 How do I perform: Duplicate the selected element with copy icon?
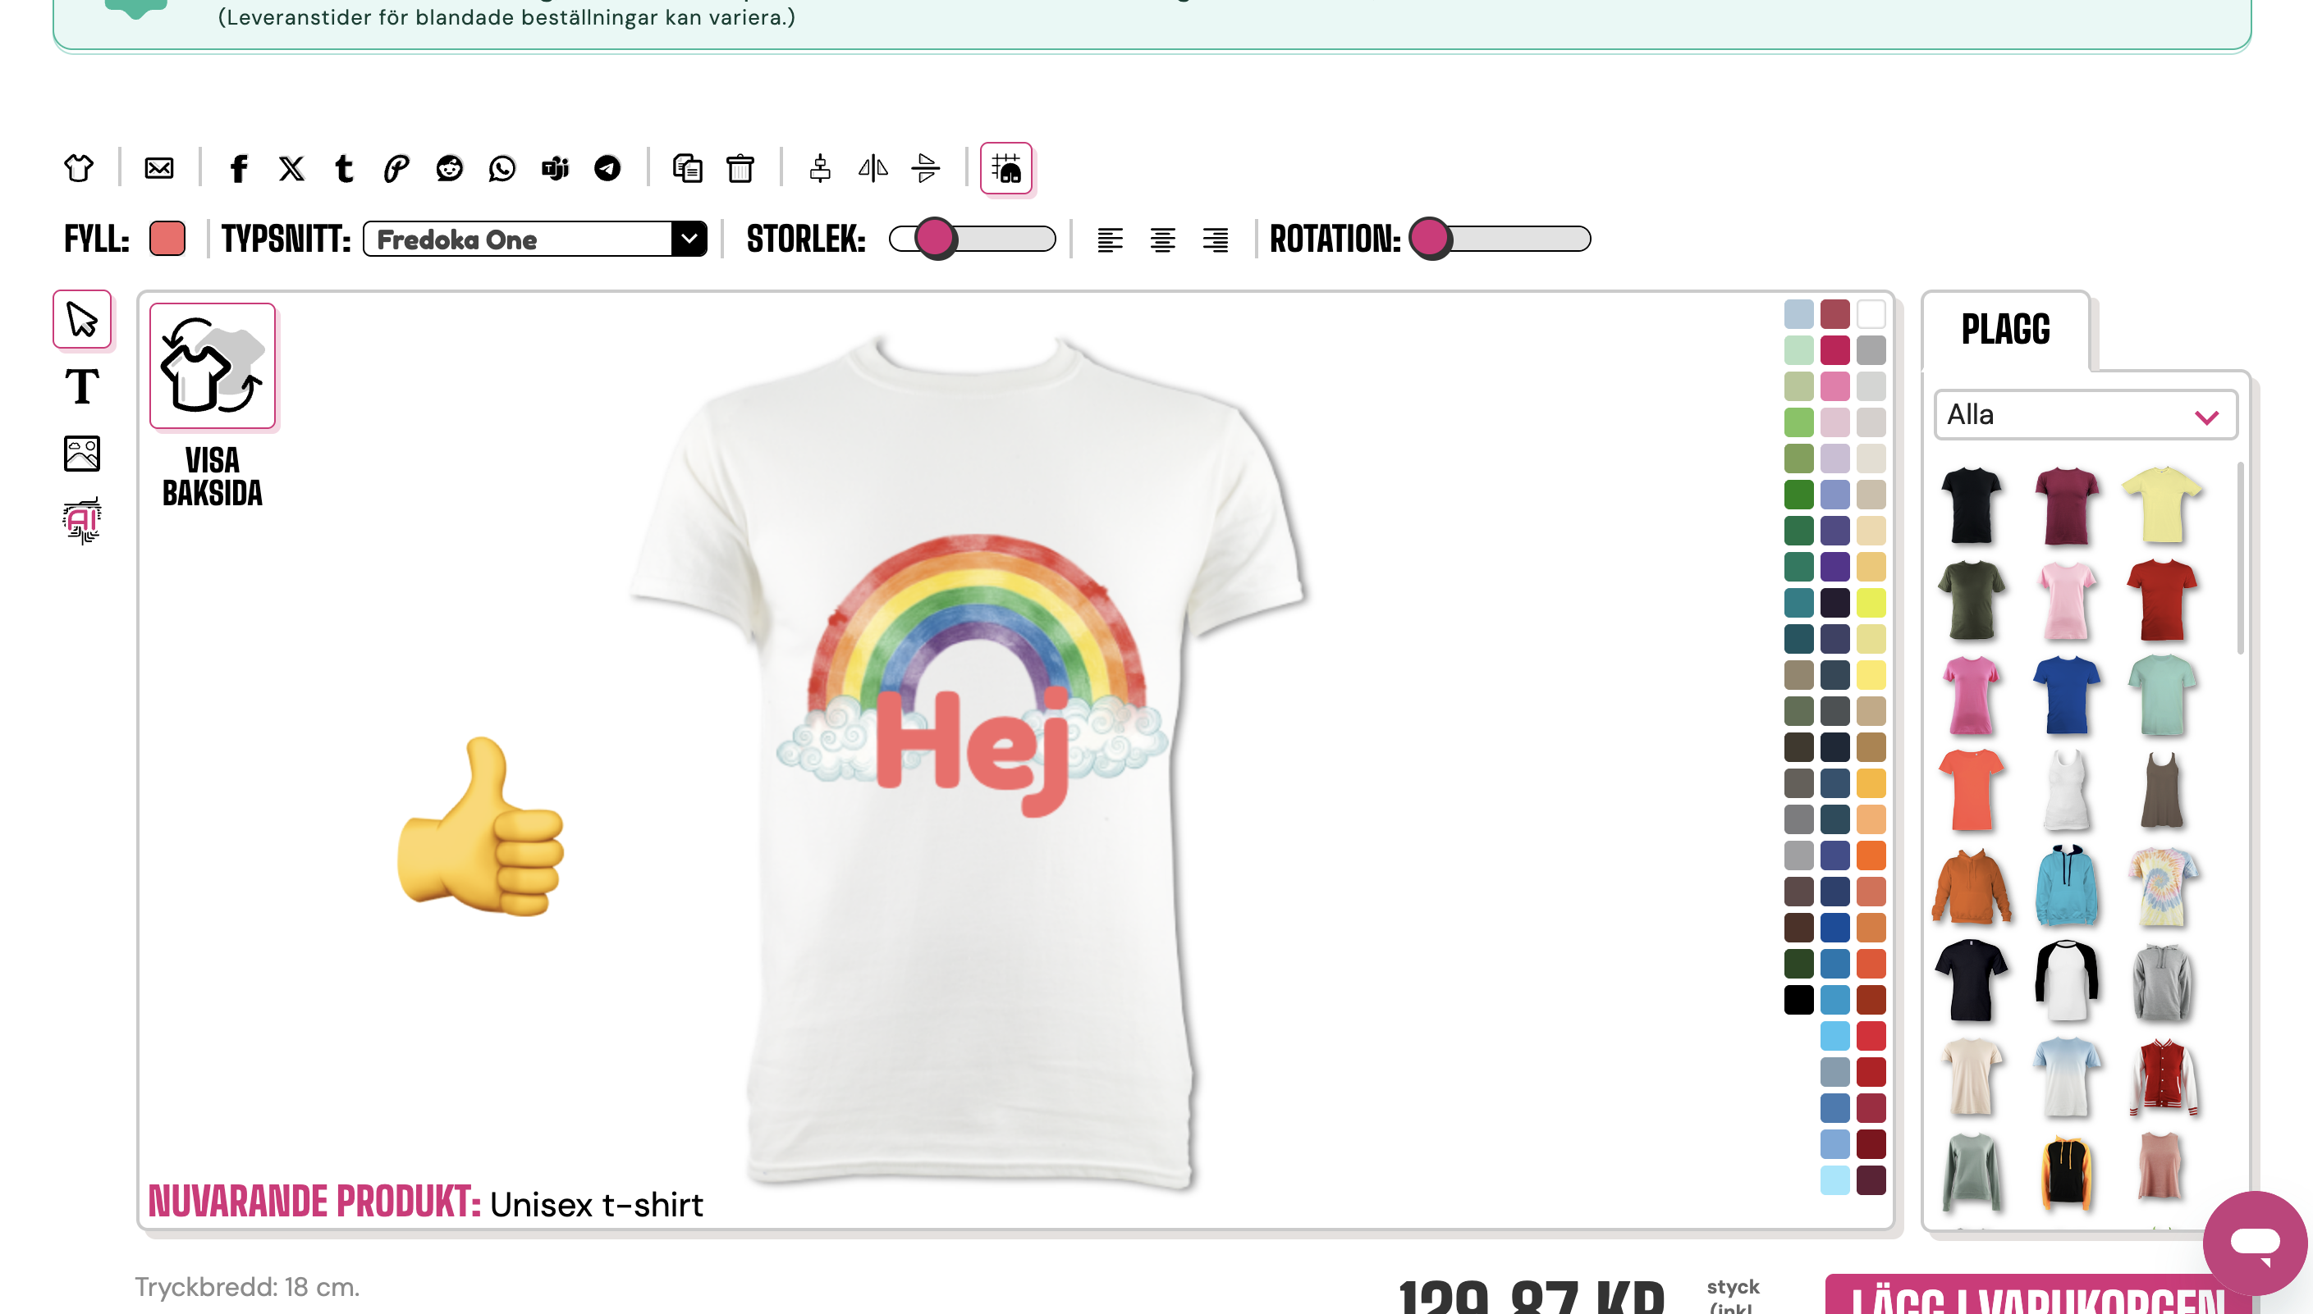pos(686,168)
